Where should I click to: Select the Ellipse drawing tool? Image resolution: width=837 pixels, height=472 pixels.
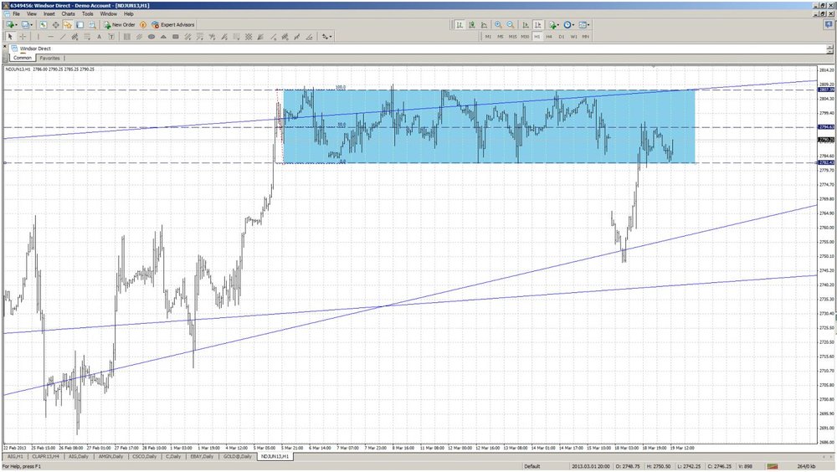151,37
